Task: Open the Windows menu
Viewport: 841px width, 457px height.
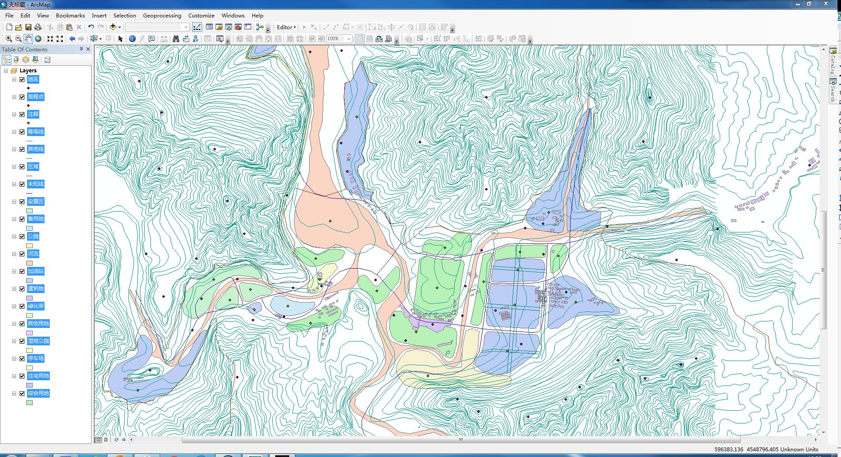Action: pyautogui.click(x=233, y=15)
